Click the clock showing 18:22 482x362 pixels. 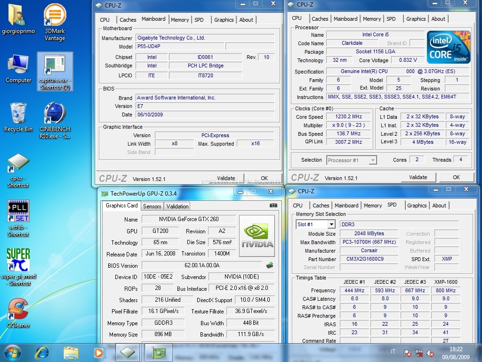click(456, 349)
